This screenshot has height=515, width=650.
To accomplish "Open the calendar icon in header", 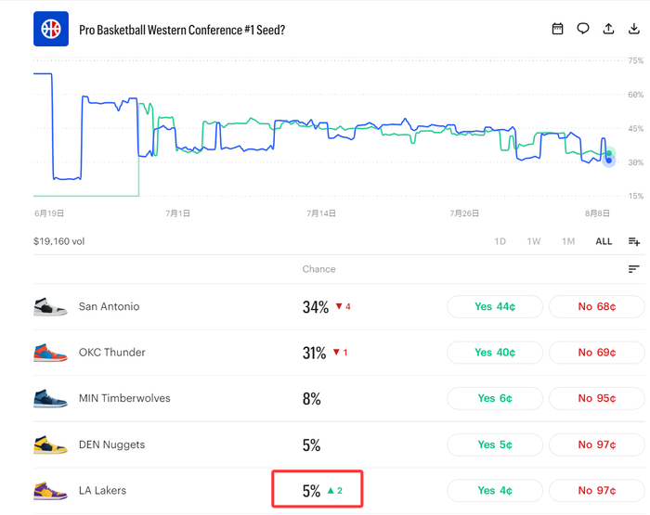I will point(557,29).
